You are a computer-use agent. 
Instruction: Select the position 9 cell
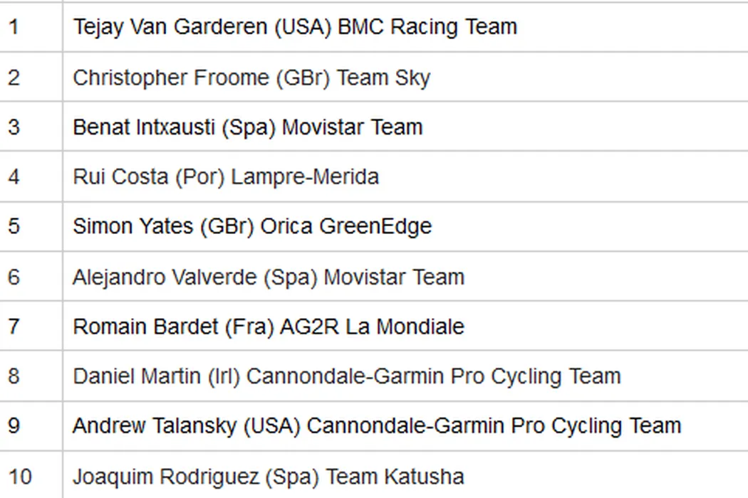tap(14, 426)
